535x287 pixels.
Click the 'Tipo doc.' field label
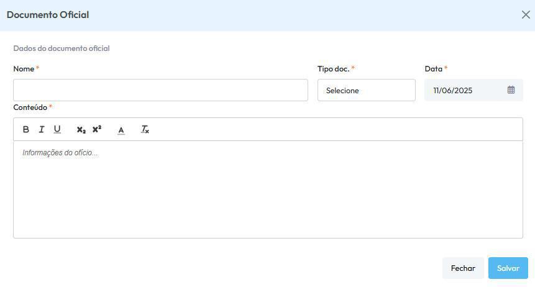pyautogui.click(x=333, y=68)
